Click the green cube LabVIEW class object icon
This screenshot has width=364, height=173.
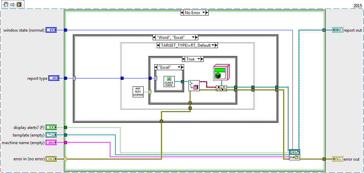pos(221,72)
